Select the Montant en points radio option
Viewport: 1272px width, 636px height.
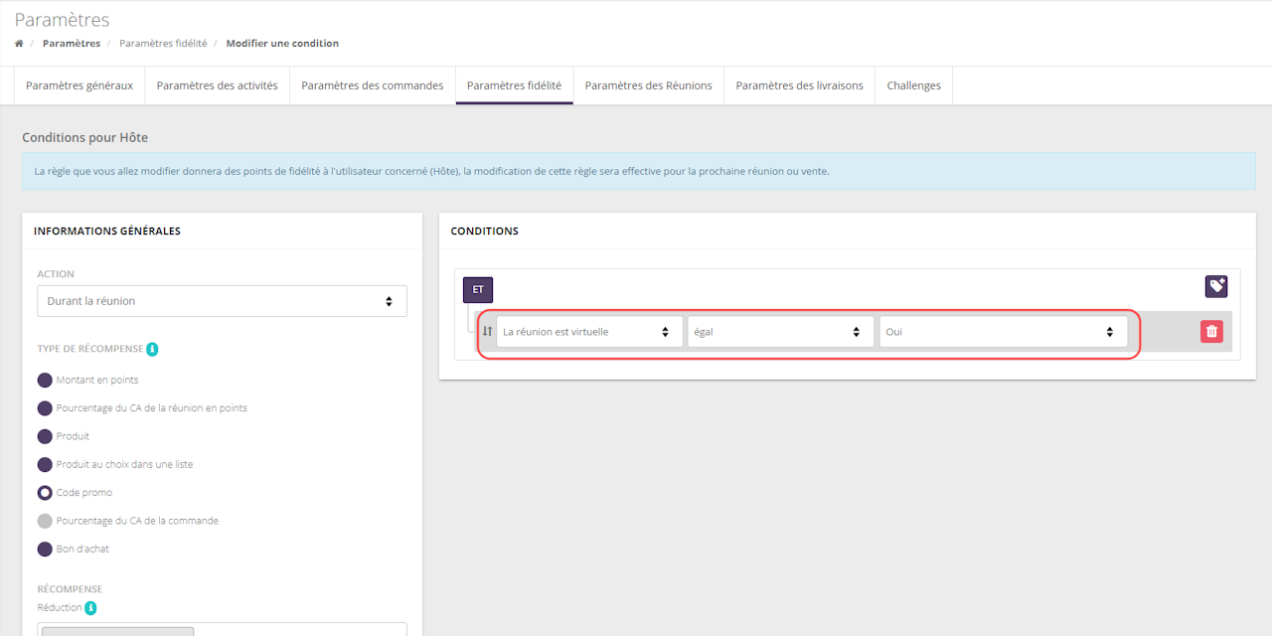point(45,380)
